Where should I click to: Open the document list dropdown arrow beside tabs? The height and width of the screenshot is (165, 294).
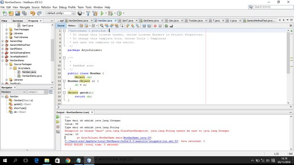coord(288,20)
